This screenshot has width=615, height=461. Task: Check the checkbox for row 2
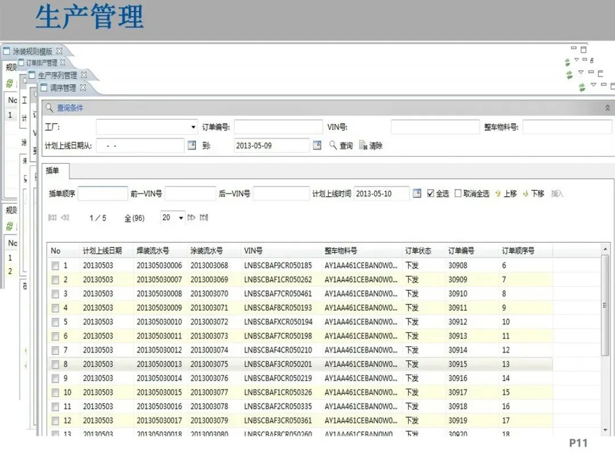click(55, 280)
